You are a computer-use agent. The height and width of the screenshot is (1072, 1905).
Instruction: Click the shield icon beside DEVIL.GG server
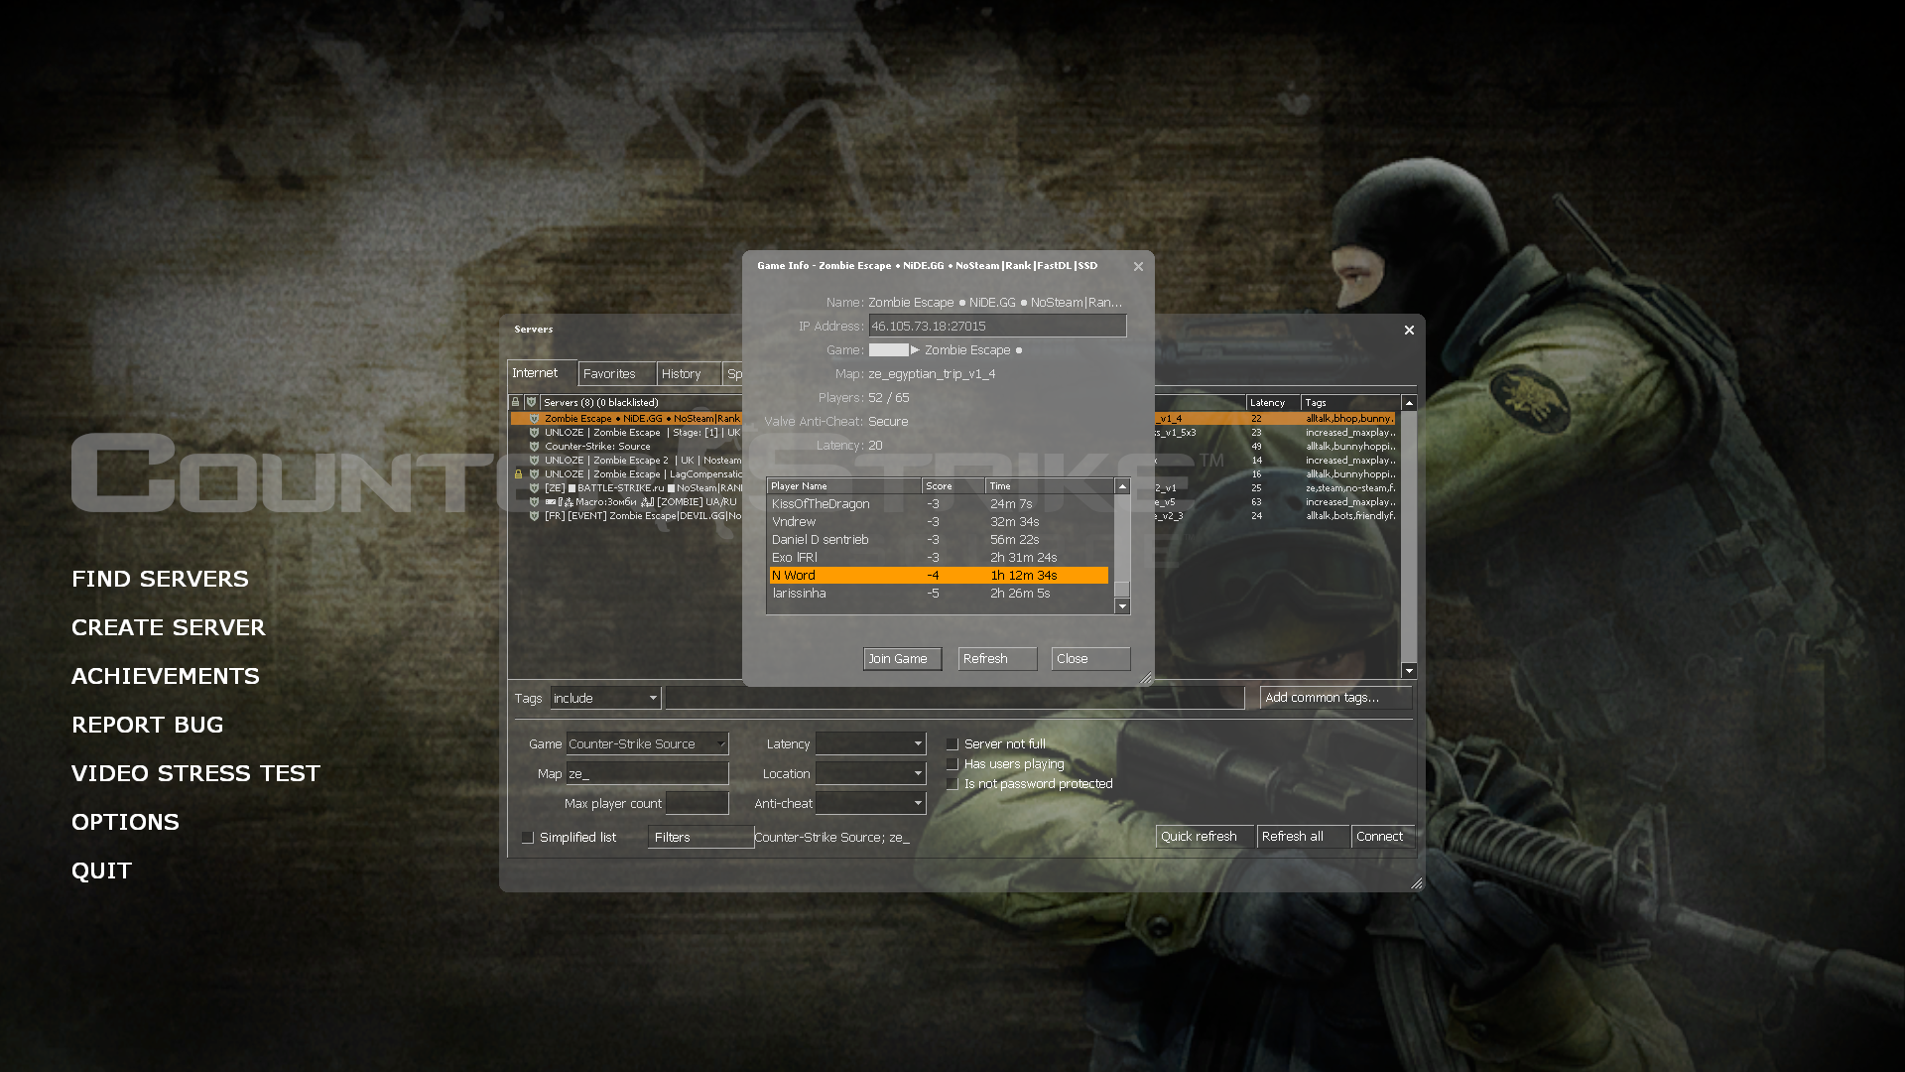pos(535,516)
